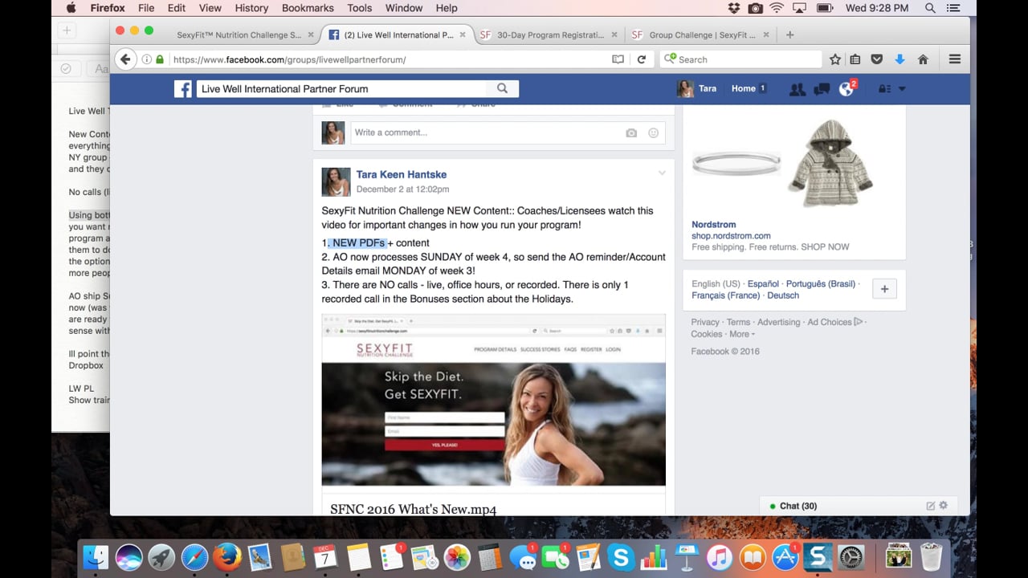Open the Privacy footer link

pos(705,322)
